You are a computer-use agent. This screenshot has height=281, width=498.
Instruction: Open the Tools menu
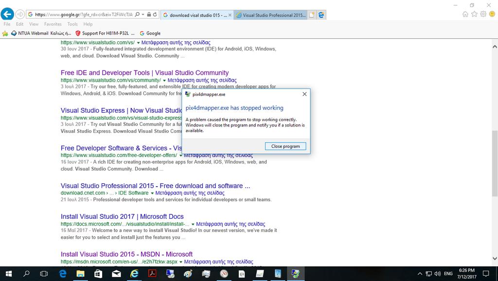click(72, 24)
